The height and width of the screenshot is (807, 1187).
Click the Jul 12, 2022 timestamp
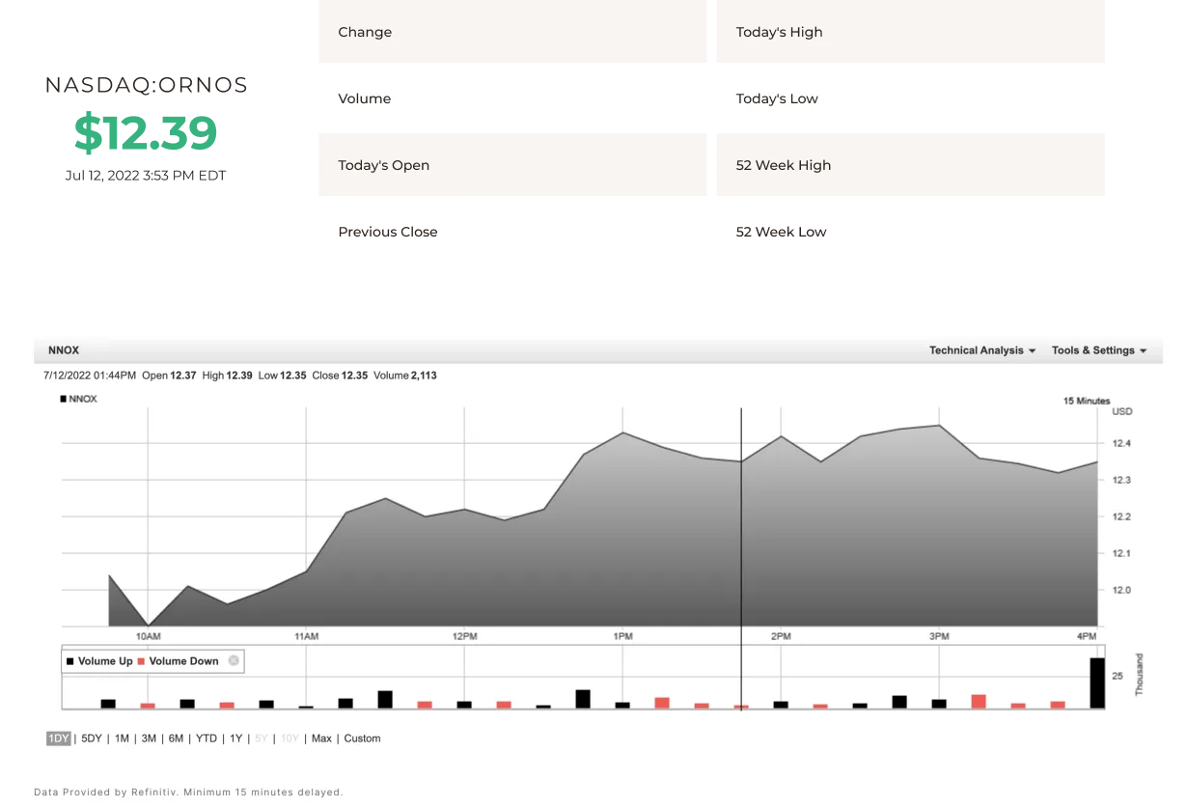coord(146,176)
